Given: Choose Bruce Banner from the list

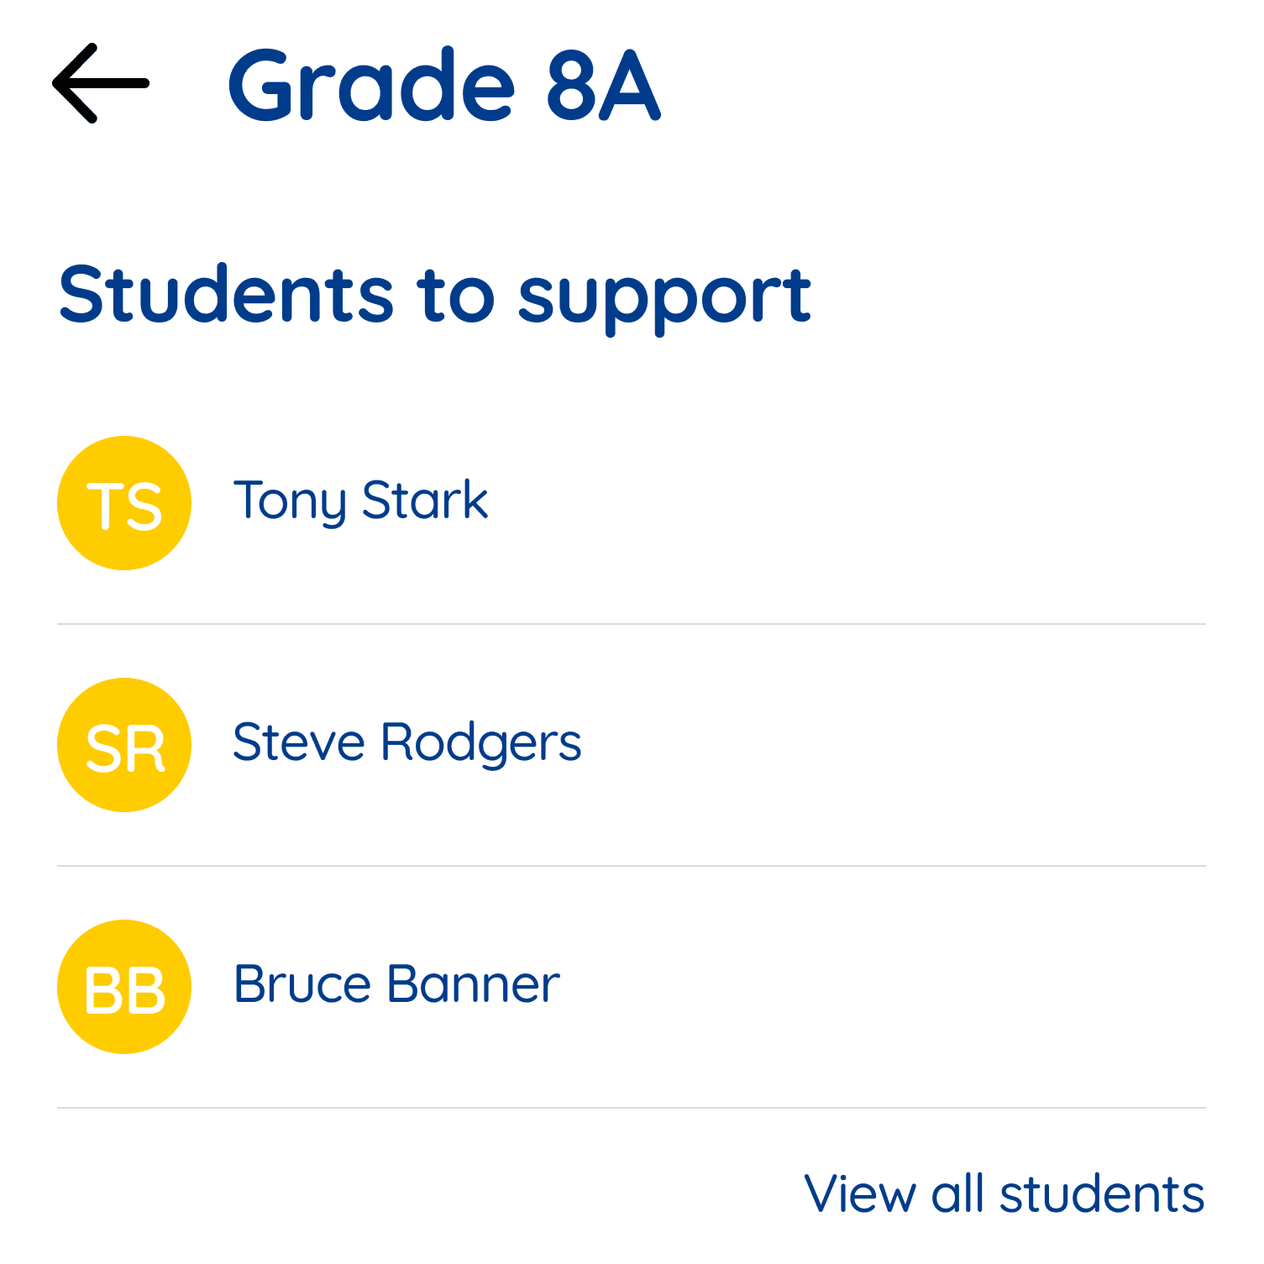Looking at the screenshot, I should [396, 985].
